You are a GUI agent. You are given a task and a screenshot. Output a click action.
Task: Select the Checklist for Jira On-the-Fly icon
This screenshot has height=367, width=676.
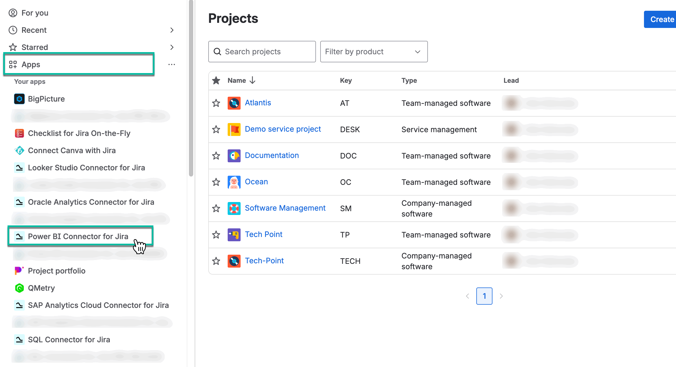click(19, 133)
